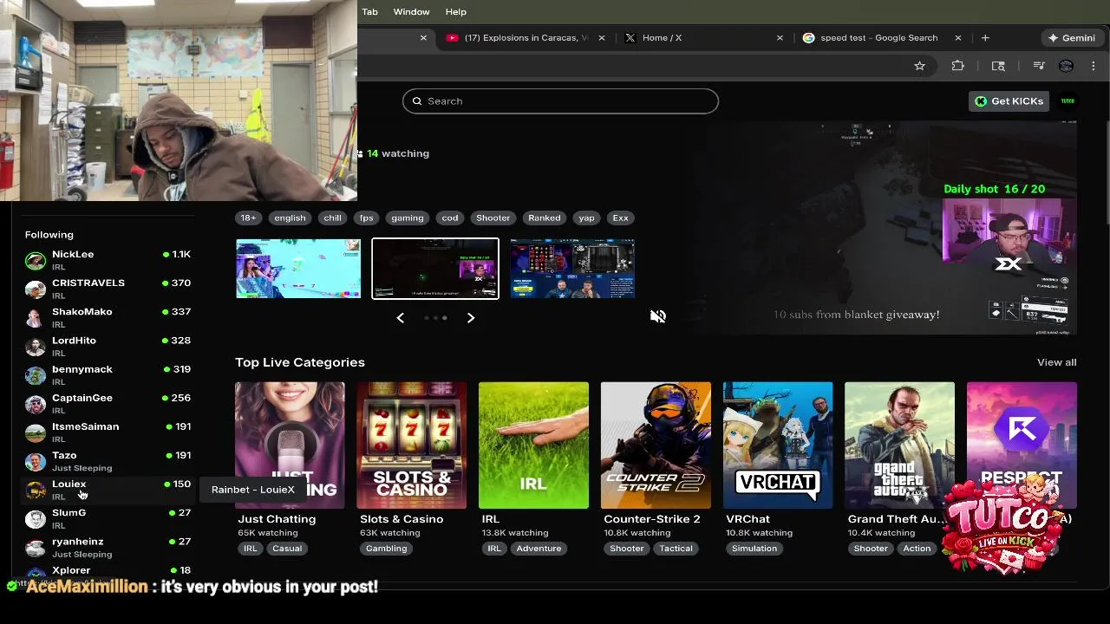Viewport: 1110px width, 624px height.
Task: Open CRISTRAVELS channel avatar in Following
Action: coord(36,289)
